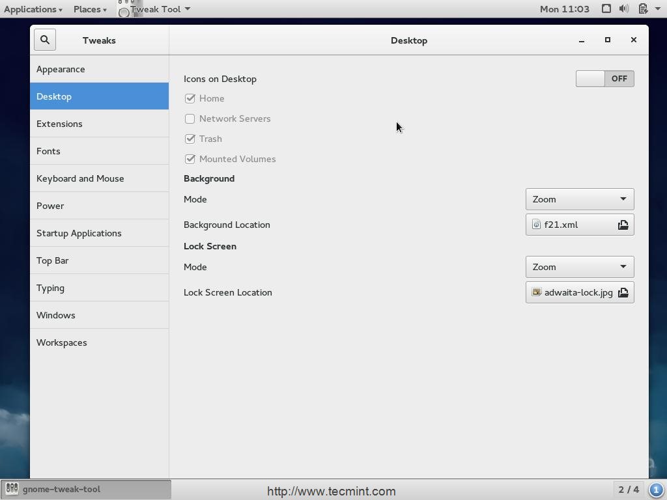The height and width of the screenshot is (500, 667).
Task: Open the Lock Screen Mode dropdown
Action: coord(580,267)
